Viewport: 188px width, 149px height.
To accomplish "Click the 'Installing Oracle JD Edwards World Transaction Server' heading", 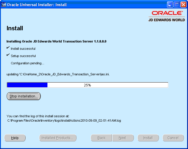I will click(56, 41).
